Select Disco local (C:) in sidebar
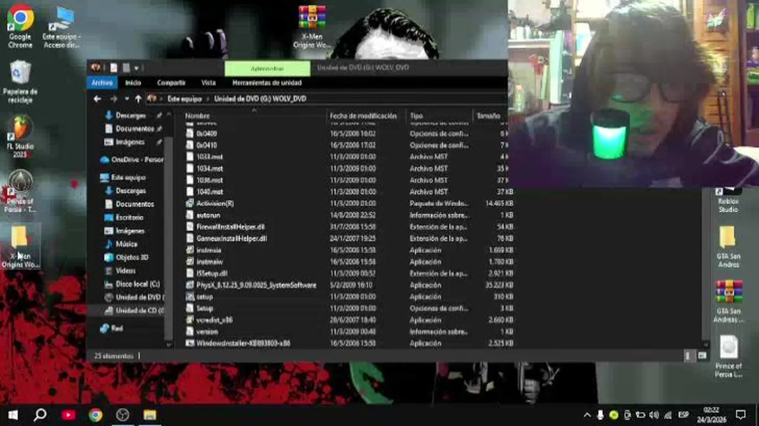The height and width of the screenshot is (426, 759). (138, 284)
